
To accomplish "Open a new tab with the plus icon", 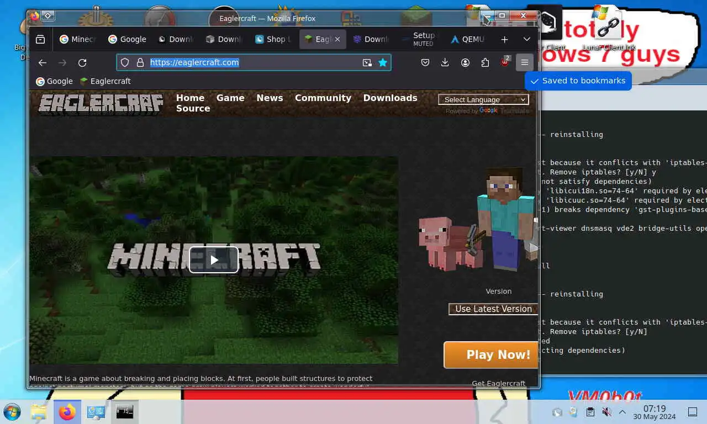I will [504, 39].
